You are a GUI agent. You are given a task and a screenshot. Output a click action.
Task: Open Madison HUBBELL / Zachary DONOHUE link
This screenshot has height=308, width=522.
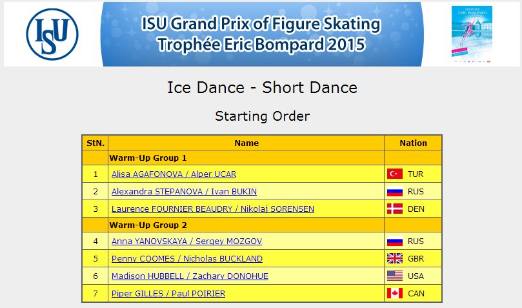190,276
